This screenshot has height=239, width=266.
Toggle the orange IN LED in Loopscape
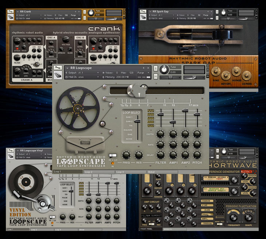coord(113,163)
